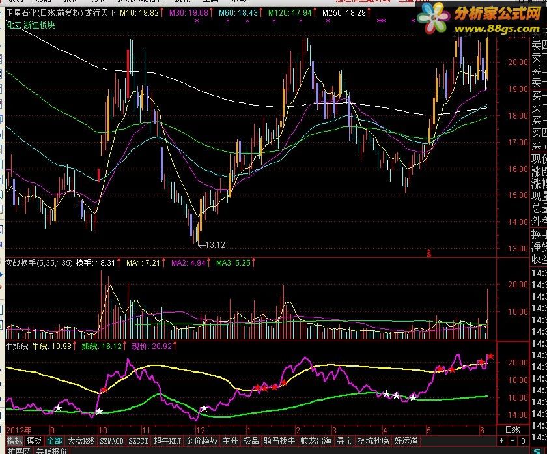Click the month 12 marker on the time axis
Viewport: 547px width, 454px height.
click(x=201, y=430)
